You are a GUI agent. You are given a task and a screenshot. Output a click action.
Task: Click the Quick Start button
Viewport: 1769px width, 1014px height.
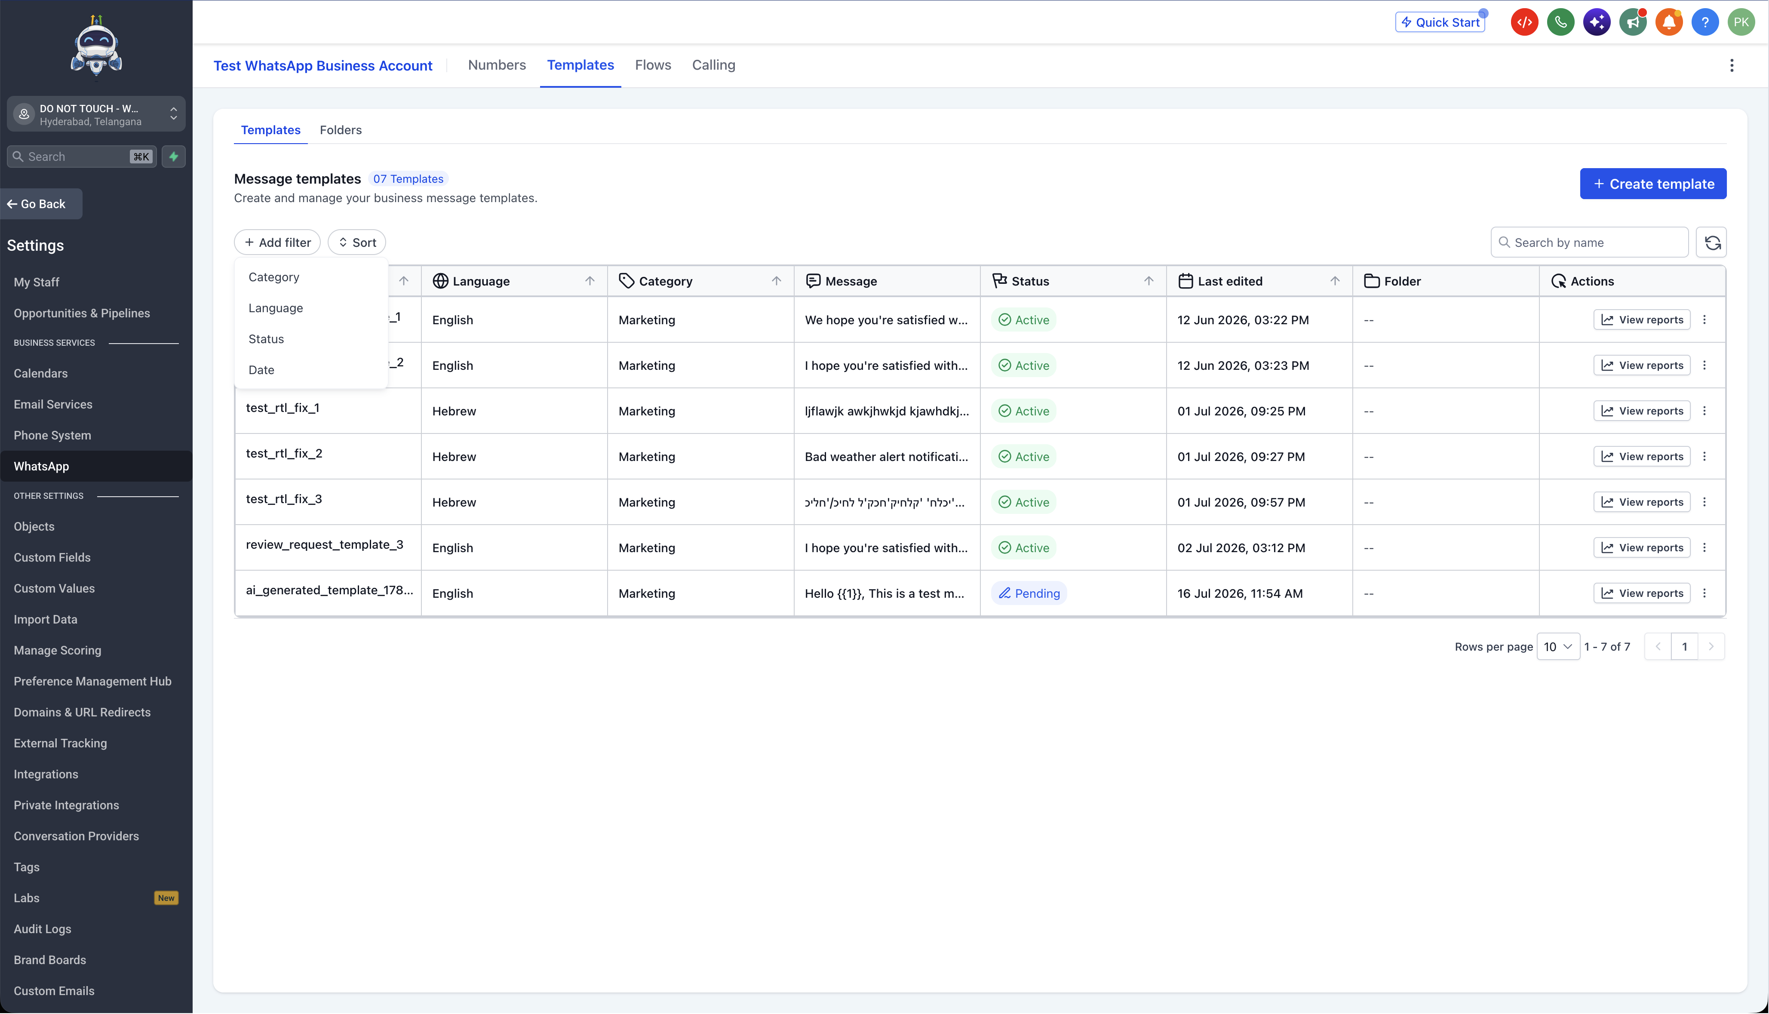click(1440, 22)
